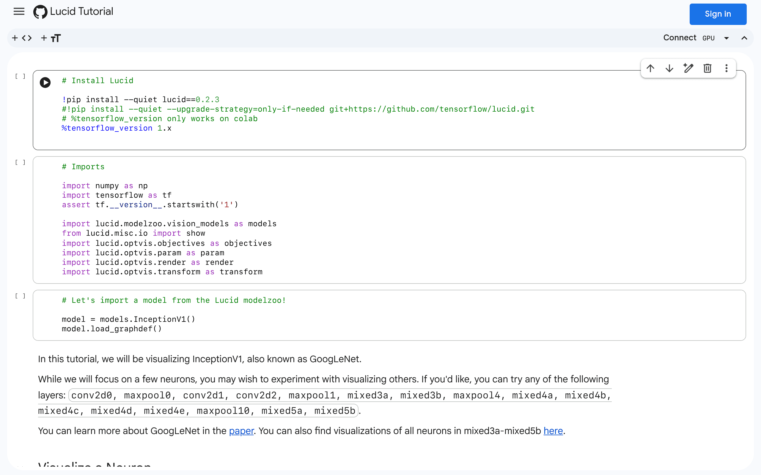Add a new text cell

[x=51, y=38]
